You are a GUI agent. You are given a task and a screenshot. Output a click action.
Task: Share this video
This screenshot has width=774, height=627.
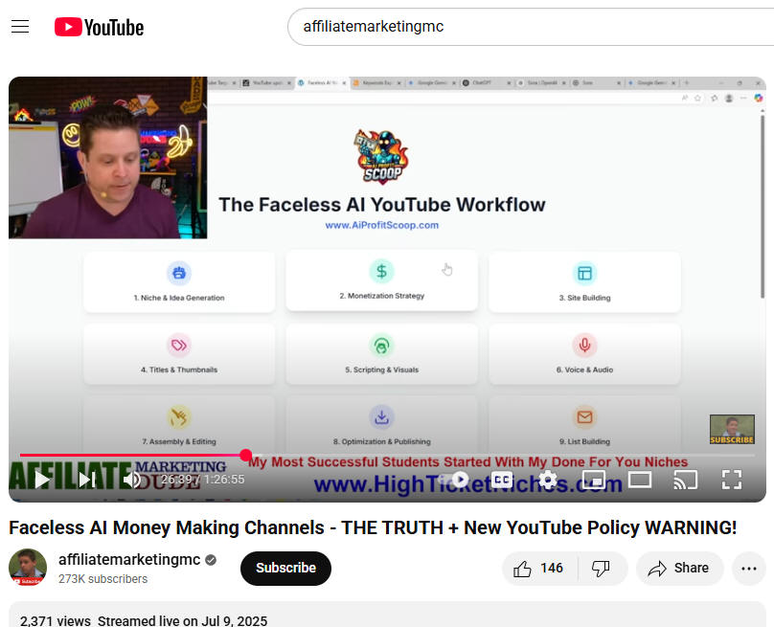pos(680,569)
